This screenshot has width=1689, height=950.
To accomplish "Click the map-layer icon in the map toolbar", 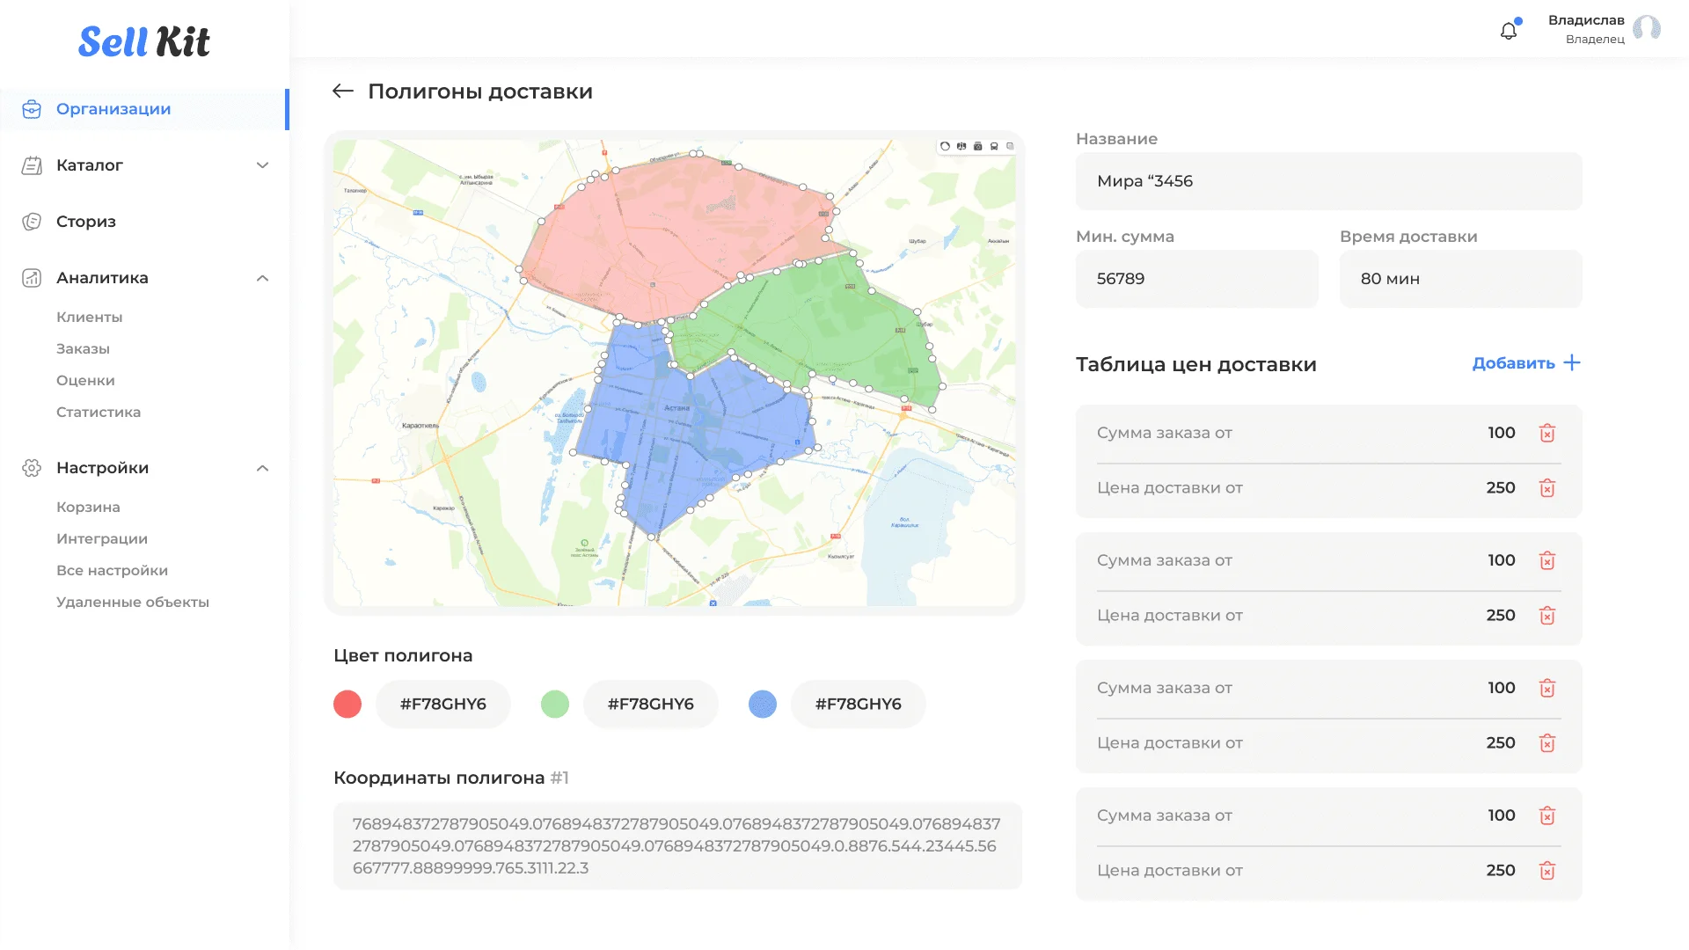I will pos(961,146).
